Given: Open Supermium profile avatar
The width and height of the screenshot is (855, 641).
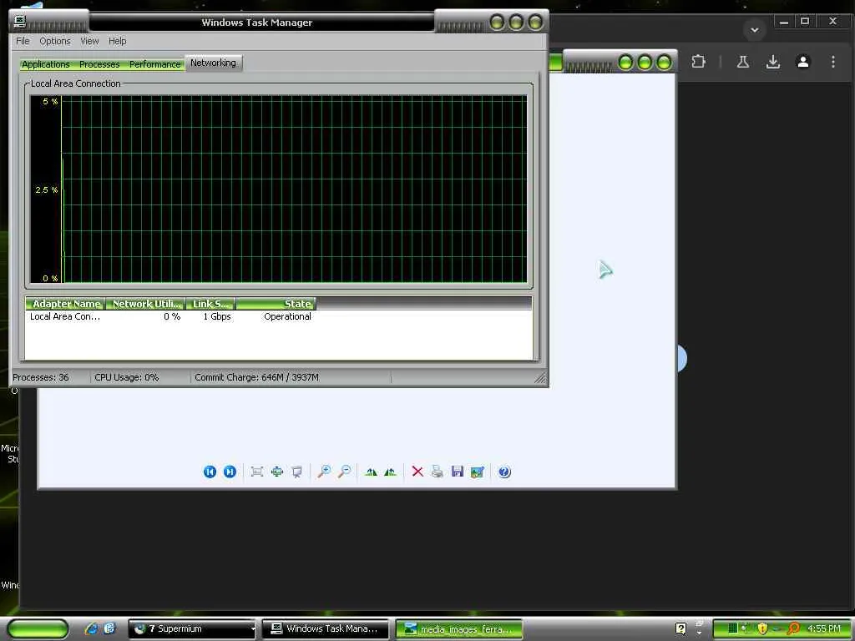Looking at the screenshot, I should [x=802, y=62].
